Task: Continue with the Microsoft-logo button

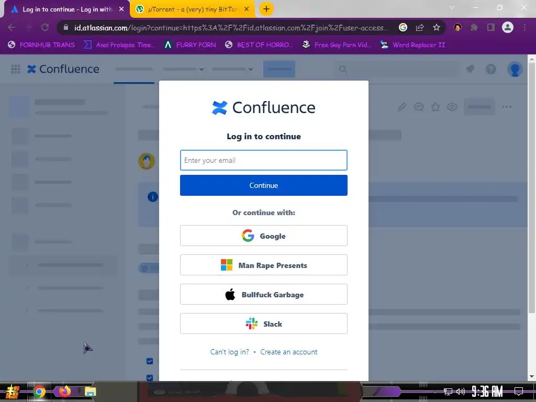Action: tap(264, 265)
